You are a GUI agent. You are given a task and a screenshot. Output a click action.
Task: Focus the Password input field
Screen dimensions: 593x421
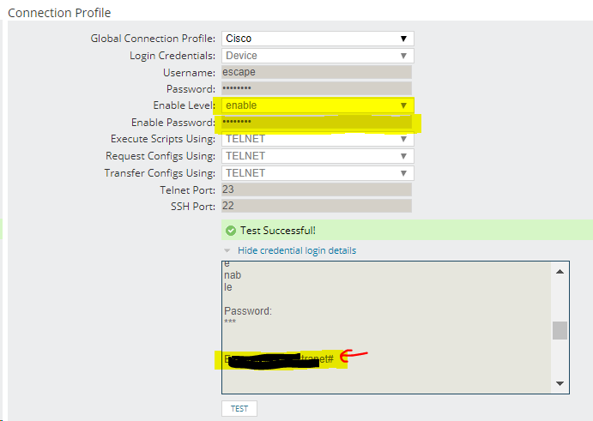point(316,89)
